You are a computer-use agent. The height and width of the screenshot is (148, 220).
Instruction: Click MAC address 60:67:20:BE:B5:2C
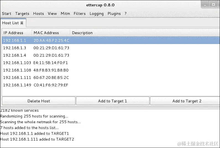tap(51, 78)
